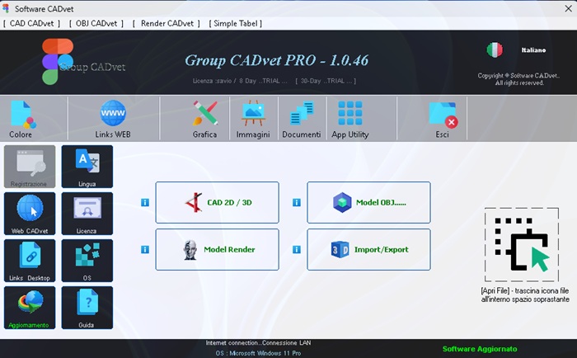
Task: Click the 30-Day TRIAL licence text
Action: (x=326, y=81)
